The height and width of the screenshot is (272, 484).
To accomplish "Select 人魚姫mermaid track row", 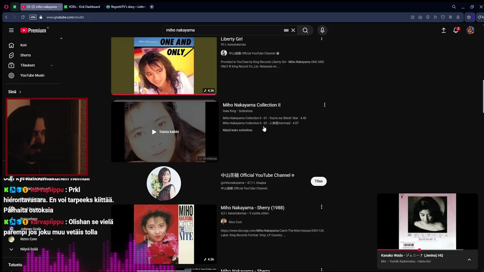I will [261, 123].
